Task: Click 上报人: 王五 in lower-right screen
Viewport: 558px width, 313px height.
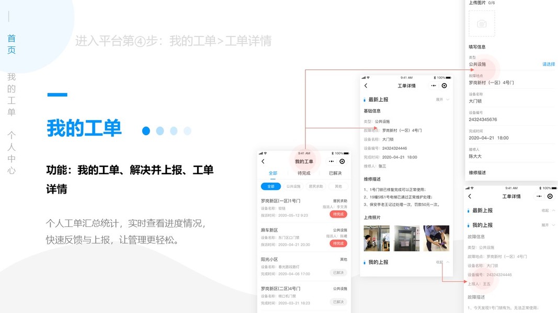Action: tap(479, 284)
